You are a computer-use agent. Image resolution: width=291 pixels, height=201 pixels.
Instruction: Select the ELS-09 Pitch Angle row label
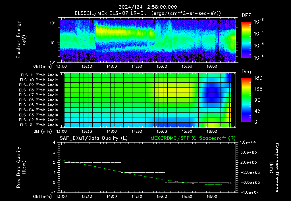tap(39, 85)
